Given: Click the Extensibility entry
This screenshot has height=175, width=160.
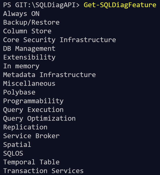Looking at the screenshot, I should pos(29,57).
